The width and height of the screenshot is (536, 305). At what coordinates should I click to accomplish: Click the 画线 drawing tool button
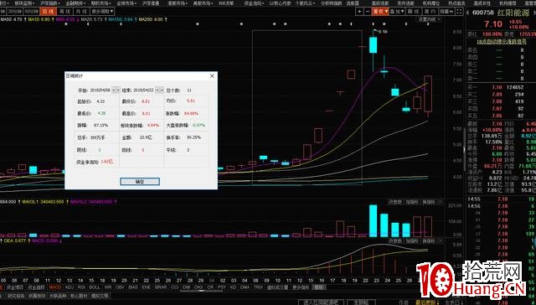[x=414, y=12]
